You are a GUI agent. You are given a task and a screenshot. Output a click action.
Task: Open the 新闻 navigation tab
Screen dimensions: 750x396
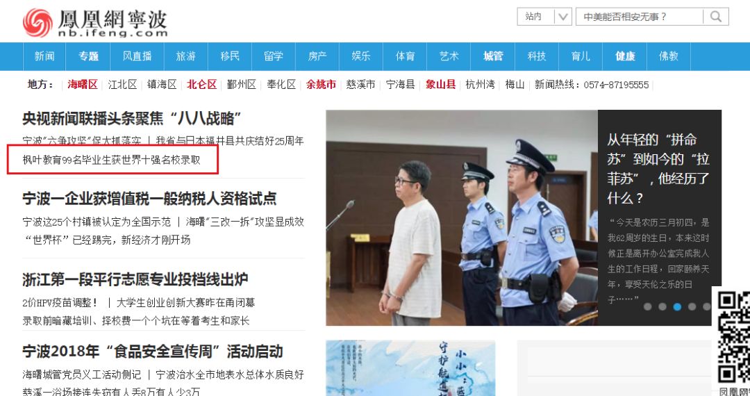44,56
